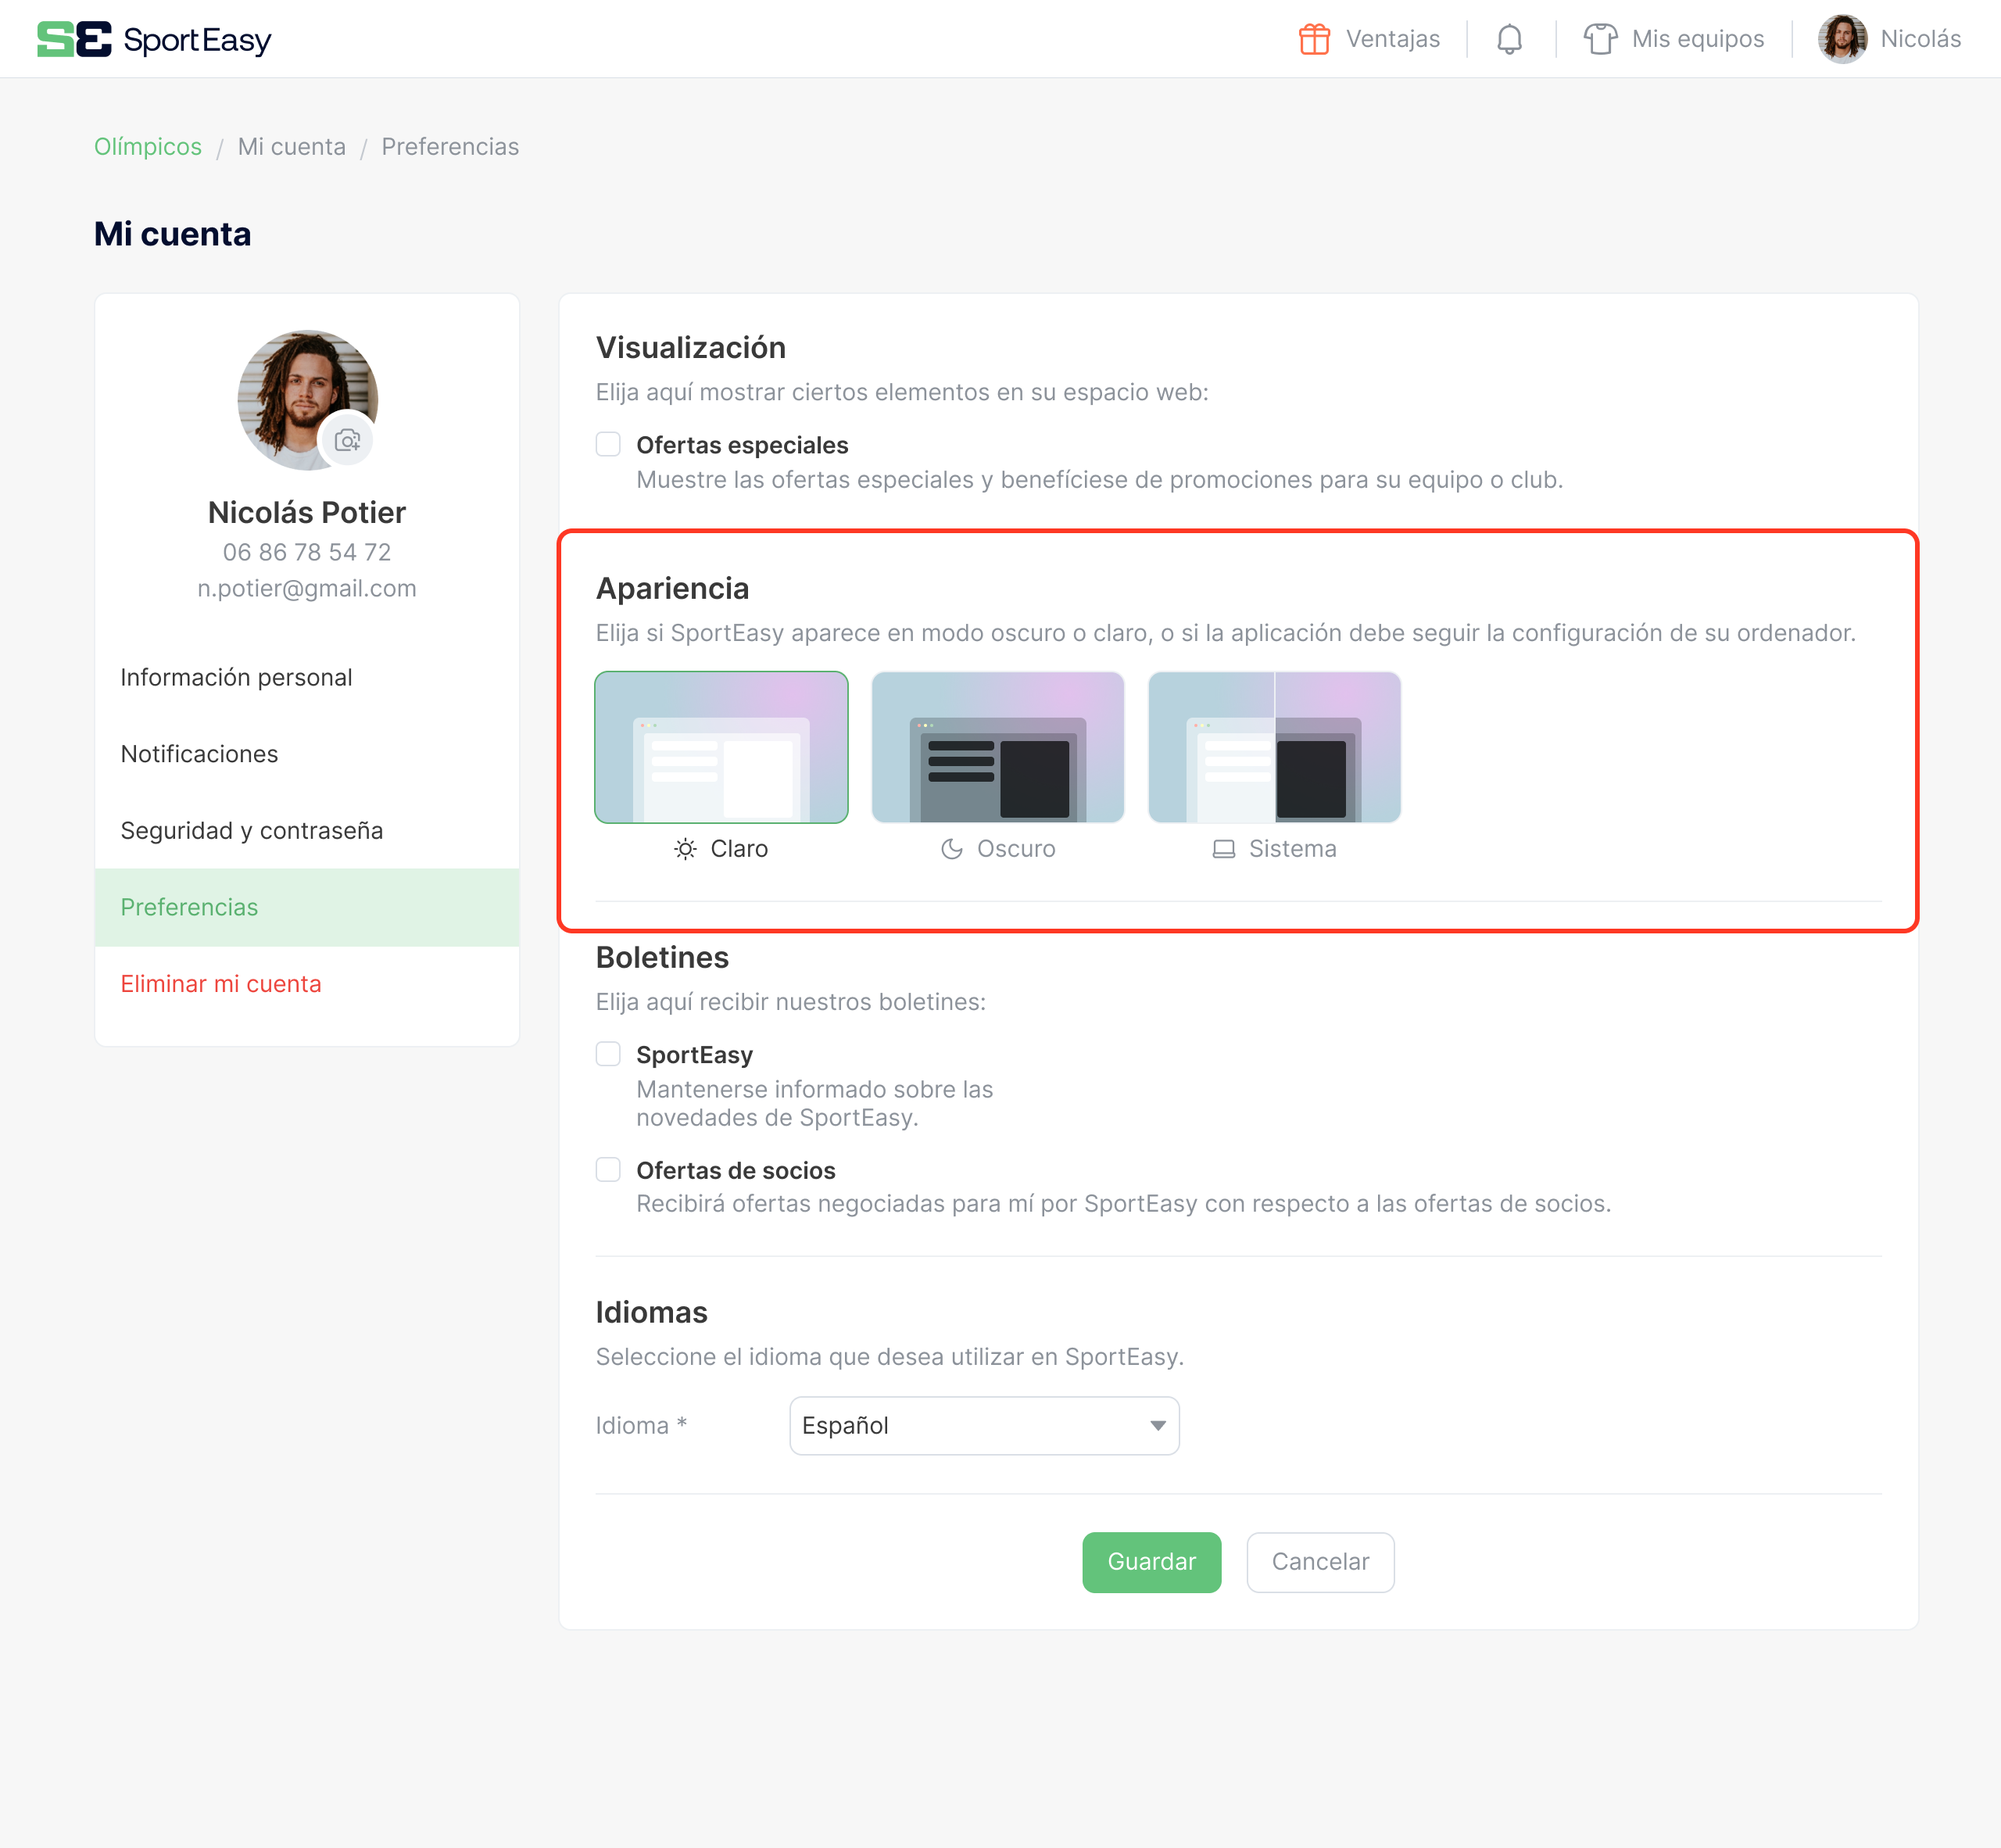The image size is (2001, 1848).
Task: Go to Información personal section
Action: click(236, 677)
